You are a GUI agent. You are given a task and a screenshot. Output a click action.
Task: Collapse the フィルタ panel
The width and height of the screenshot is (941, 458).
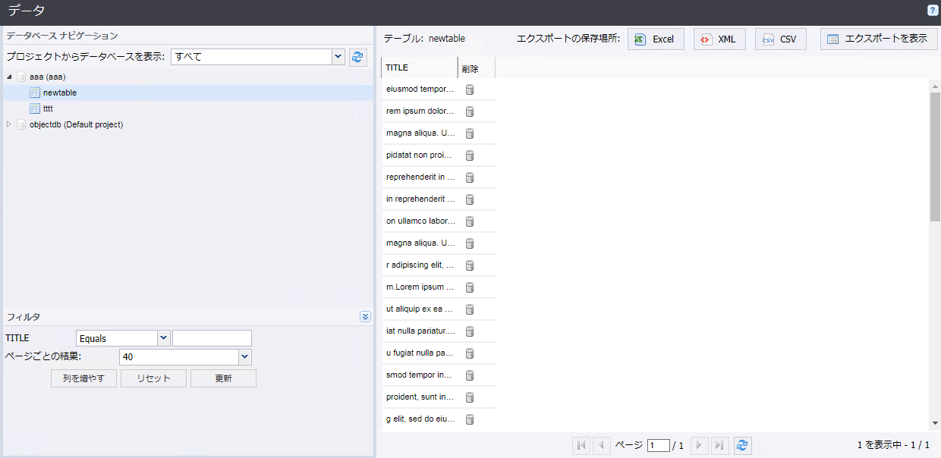(365, 317)
